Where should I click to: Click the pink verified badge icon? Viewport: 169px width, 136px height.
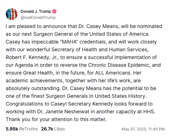pyautogui.click(x=54, y=11)
